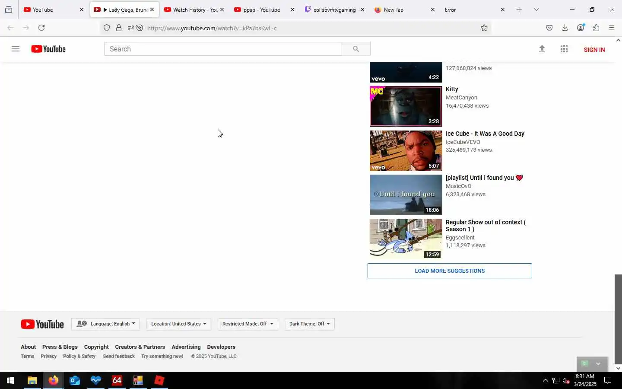This screenshot has width=622, height=389.
Task: Open the YouTube guide hamburger menu
Action: (x=16, y=49)
